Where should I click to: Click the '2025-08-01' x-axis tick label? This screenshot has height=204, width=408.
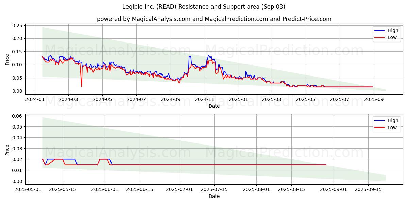pyautogui.click(x=257, y=189)
